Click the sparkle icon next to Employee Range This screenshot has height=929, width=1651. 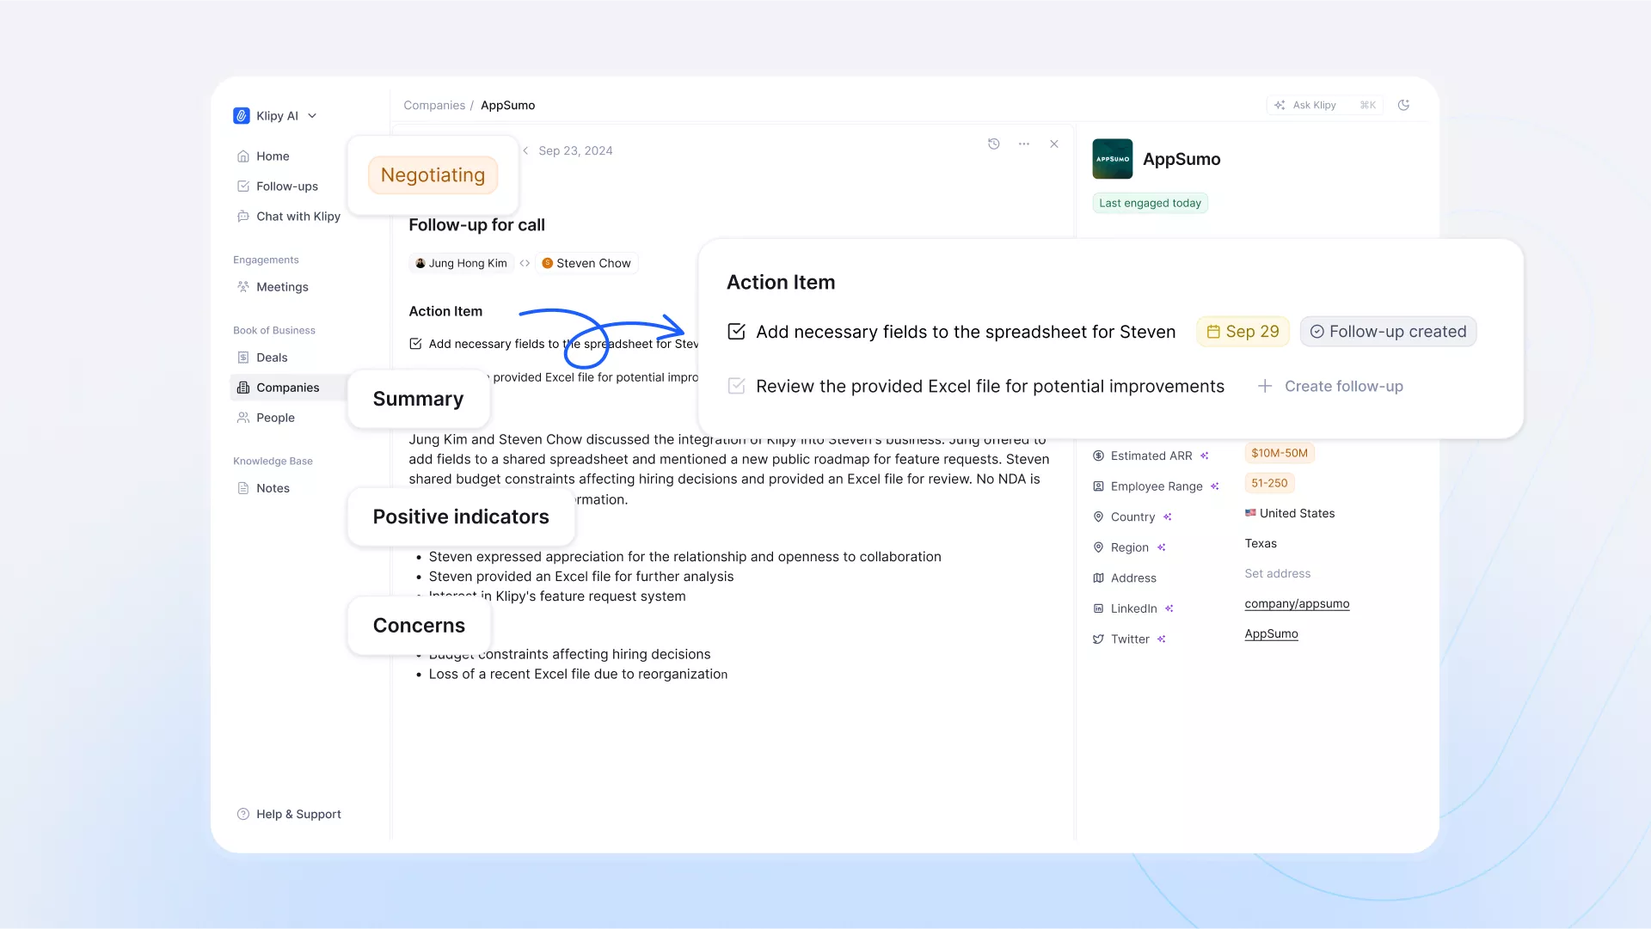pyautogui.click(x=1215, y=486)
